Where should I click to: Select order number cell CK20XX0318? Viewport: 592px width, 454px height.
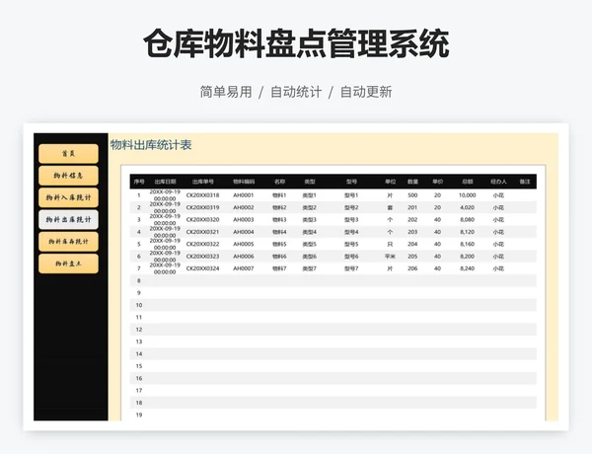click(202, 195)
